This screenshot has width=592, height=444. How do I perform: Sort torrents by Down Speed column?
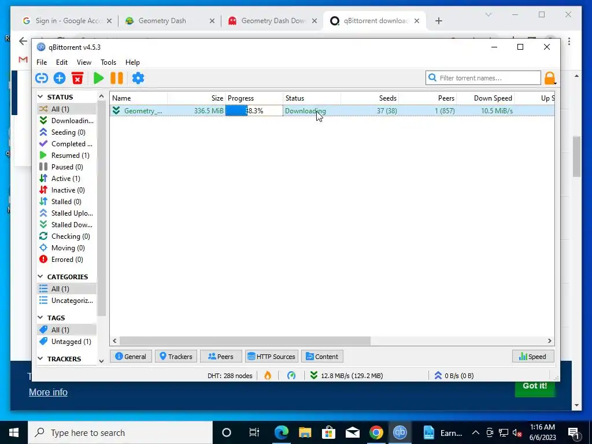click(485, 98)
